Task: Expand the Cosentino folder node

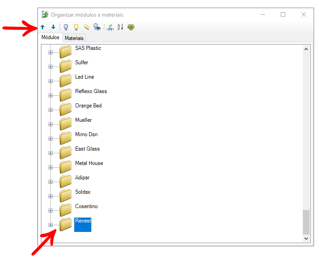Action: (51, 211)
